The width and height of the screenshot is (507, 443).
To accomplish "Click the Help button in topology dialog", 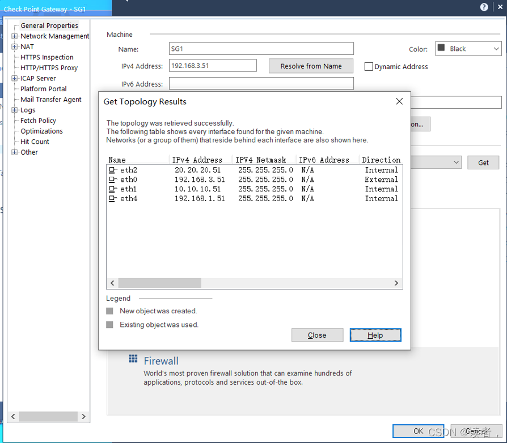I will (x=375, y=335).
